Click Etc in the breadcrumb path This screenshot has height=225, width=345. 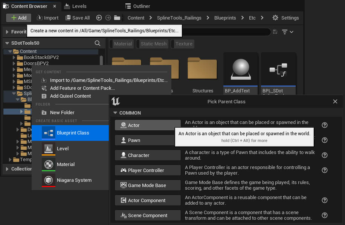(x=252, y=18)
